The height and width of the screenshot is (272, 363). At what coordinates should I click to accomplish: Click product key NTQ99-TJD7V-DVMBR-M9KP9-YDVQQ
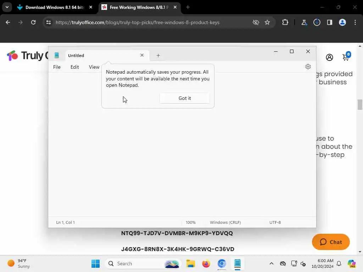(177, 233)
